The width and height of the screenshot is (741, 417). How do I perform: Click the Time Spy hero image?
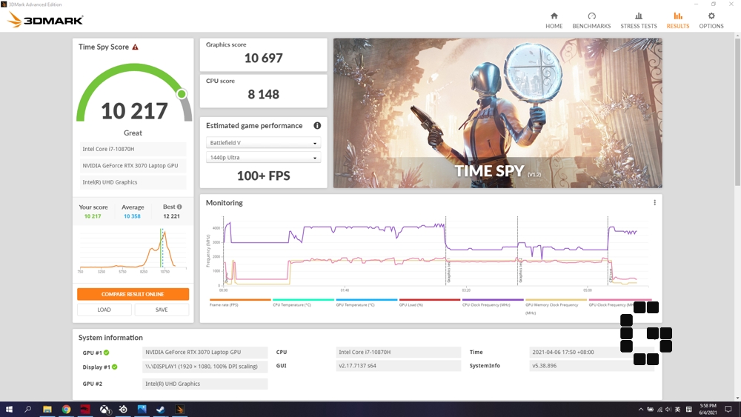[498, 113]
